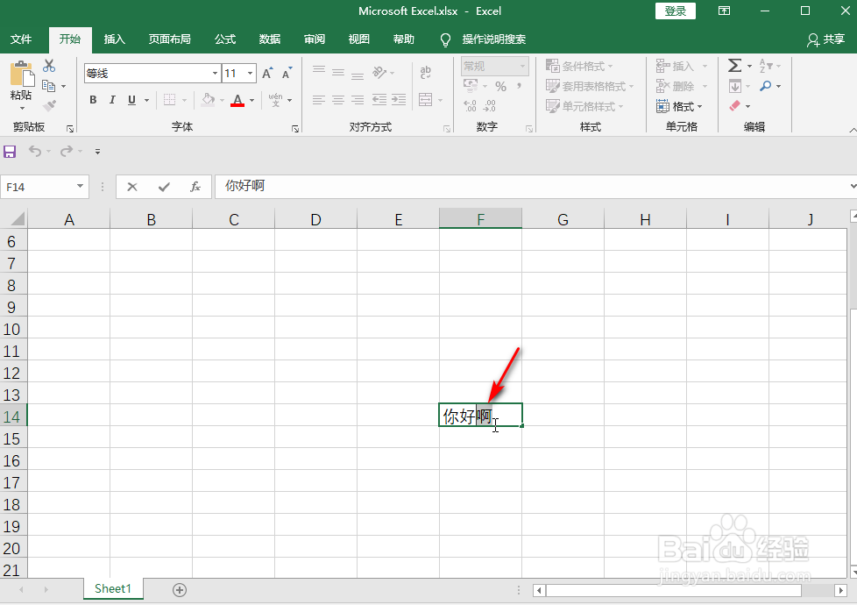Open the font name dropdown showing 等线
This screenshot has height=605, width=857.
[x=213, y=73]
